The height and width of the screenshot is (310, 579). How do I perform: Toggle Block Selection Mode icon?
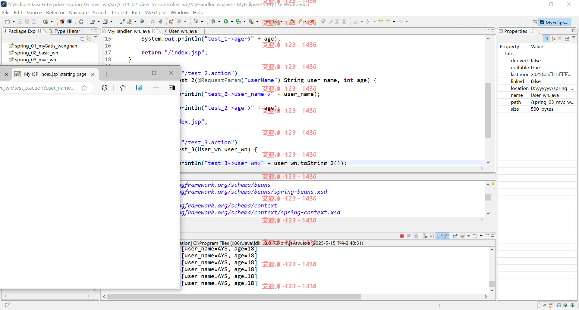(x=337, y=21)
